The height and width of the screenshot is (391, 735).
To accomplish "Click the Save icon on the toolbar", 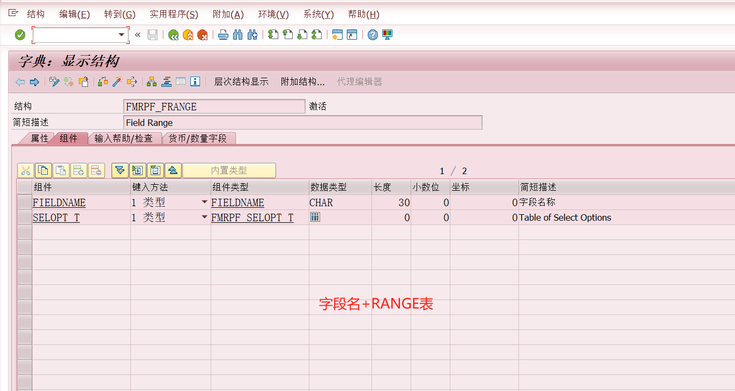I will [x=153, y=34].
